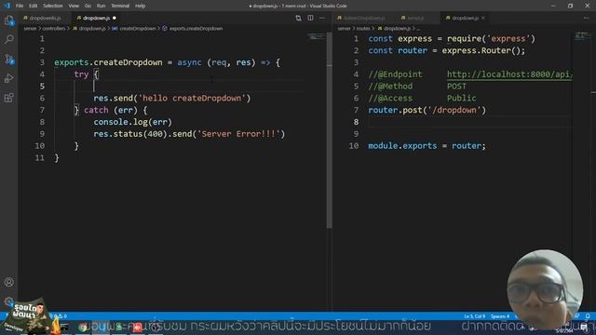Viewport: 596px width, 335px height.
Task: Click the notifications bell in the status bar
Action: [588, 316]
